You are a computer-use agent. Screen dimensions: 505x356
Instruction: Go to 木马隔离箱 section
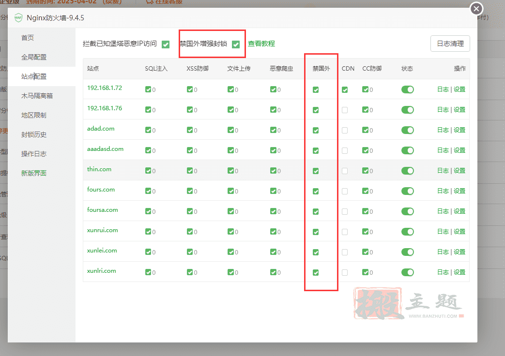[x=37, y=96]
